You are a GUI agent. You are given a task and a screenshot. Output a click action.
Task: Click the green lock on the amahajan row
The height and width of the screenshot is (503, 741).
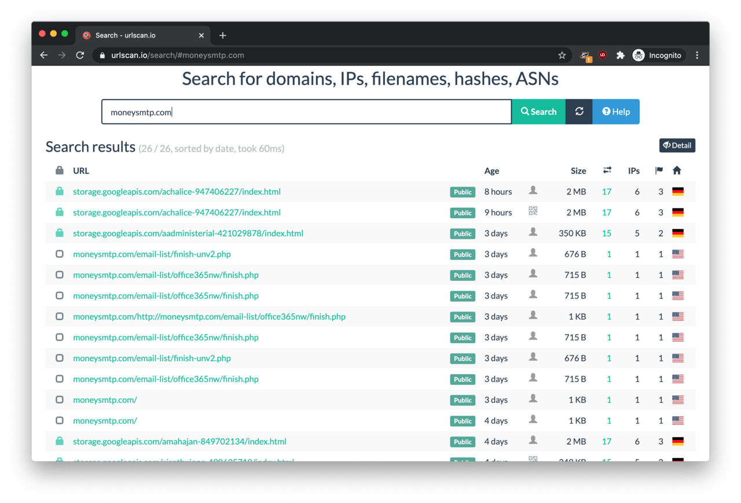tap(59, 441)
